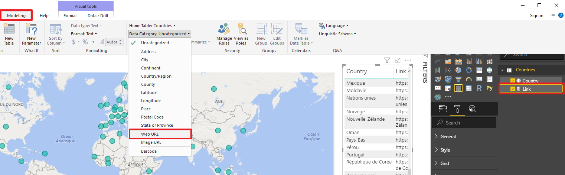
Task: Open more options ellipsis on table visual
Action: point(408,60)
